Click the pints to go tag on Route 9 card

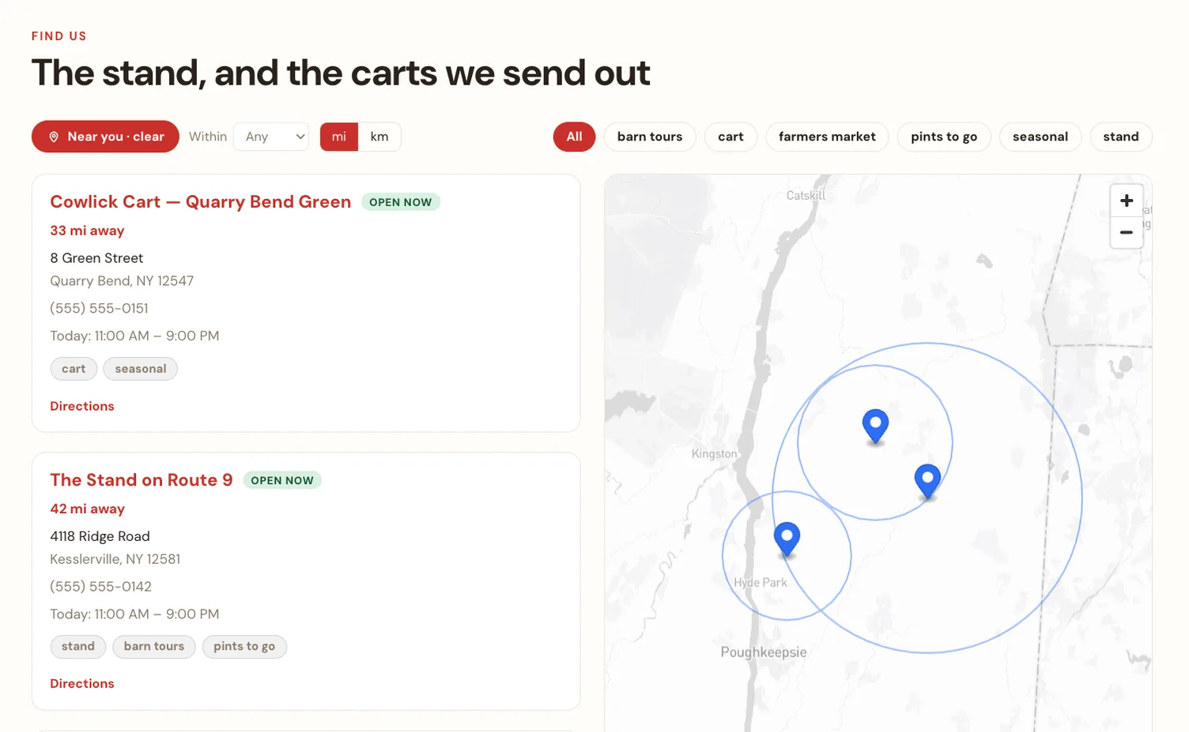point(244,647)
